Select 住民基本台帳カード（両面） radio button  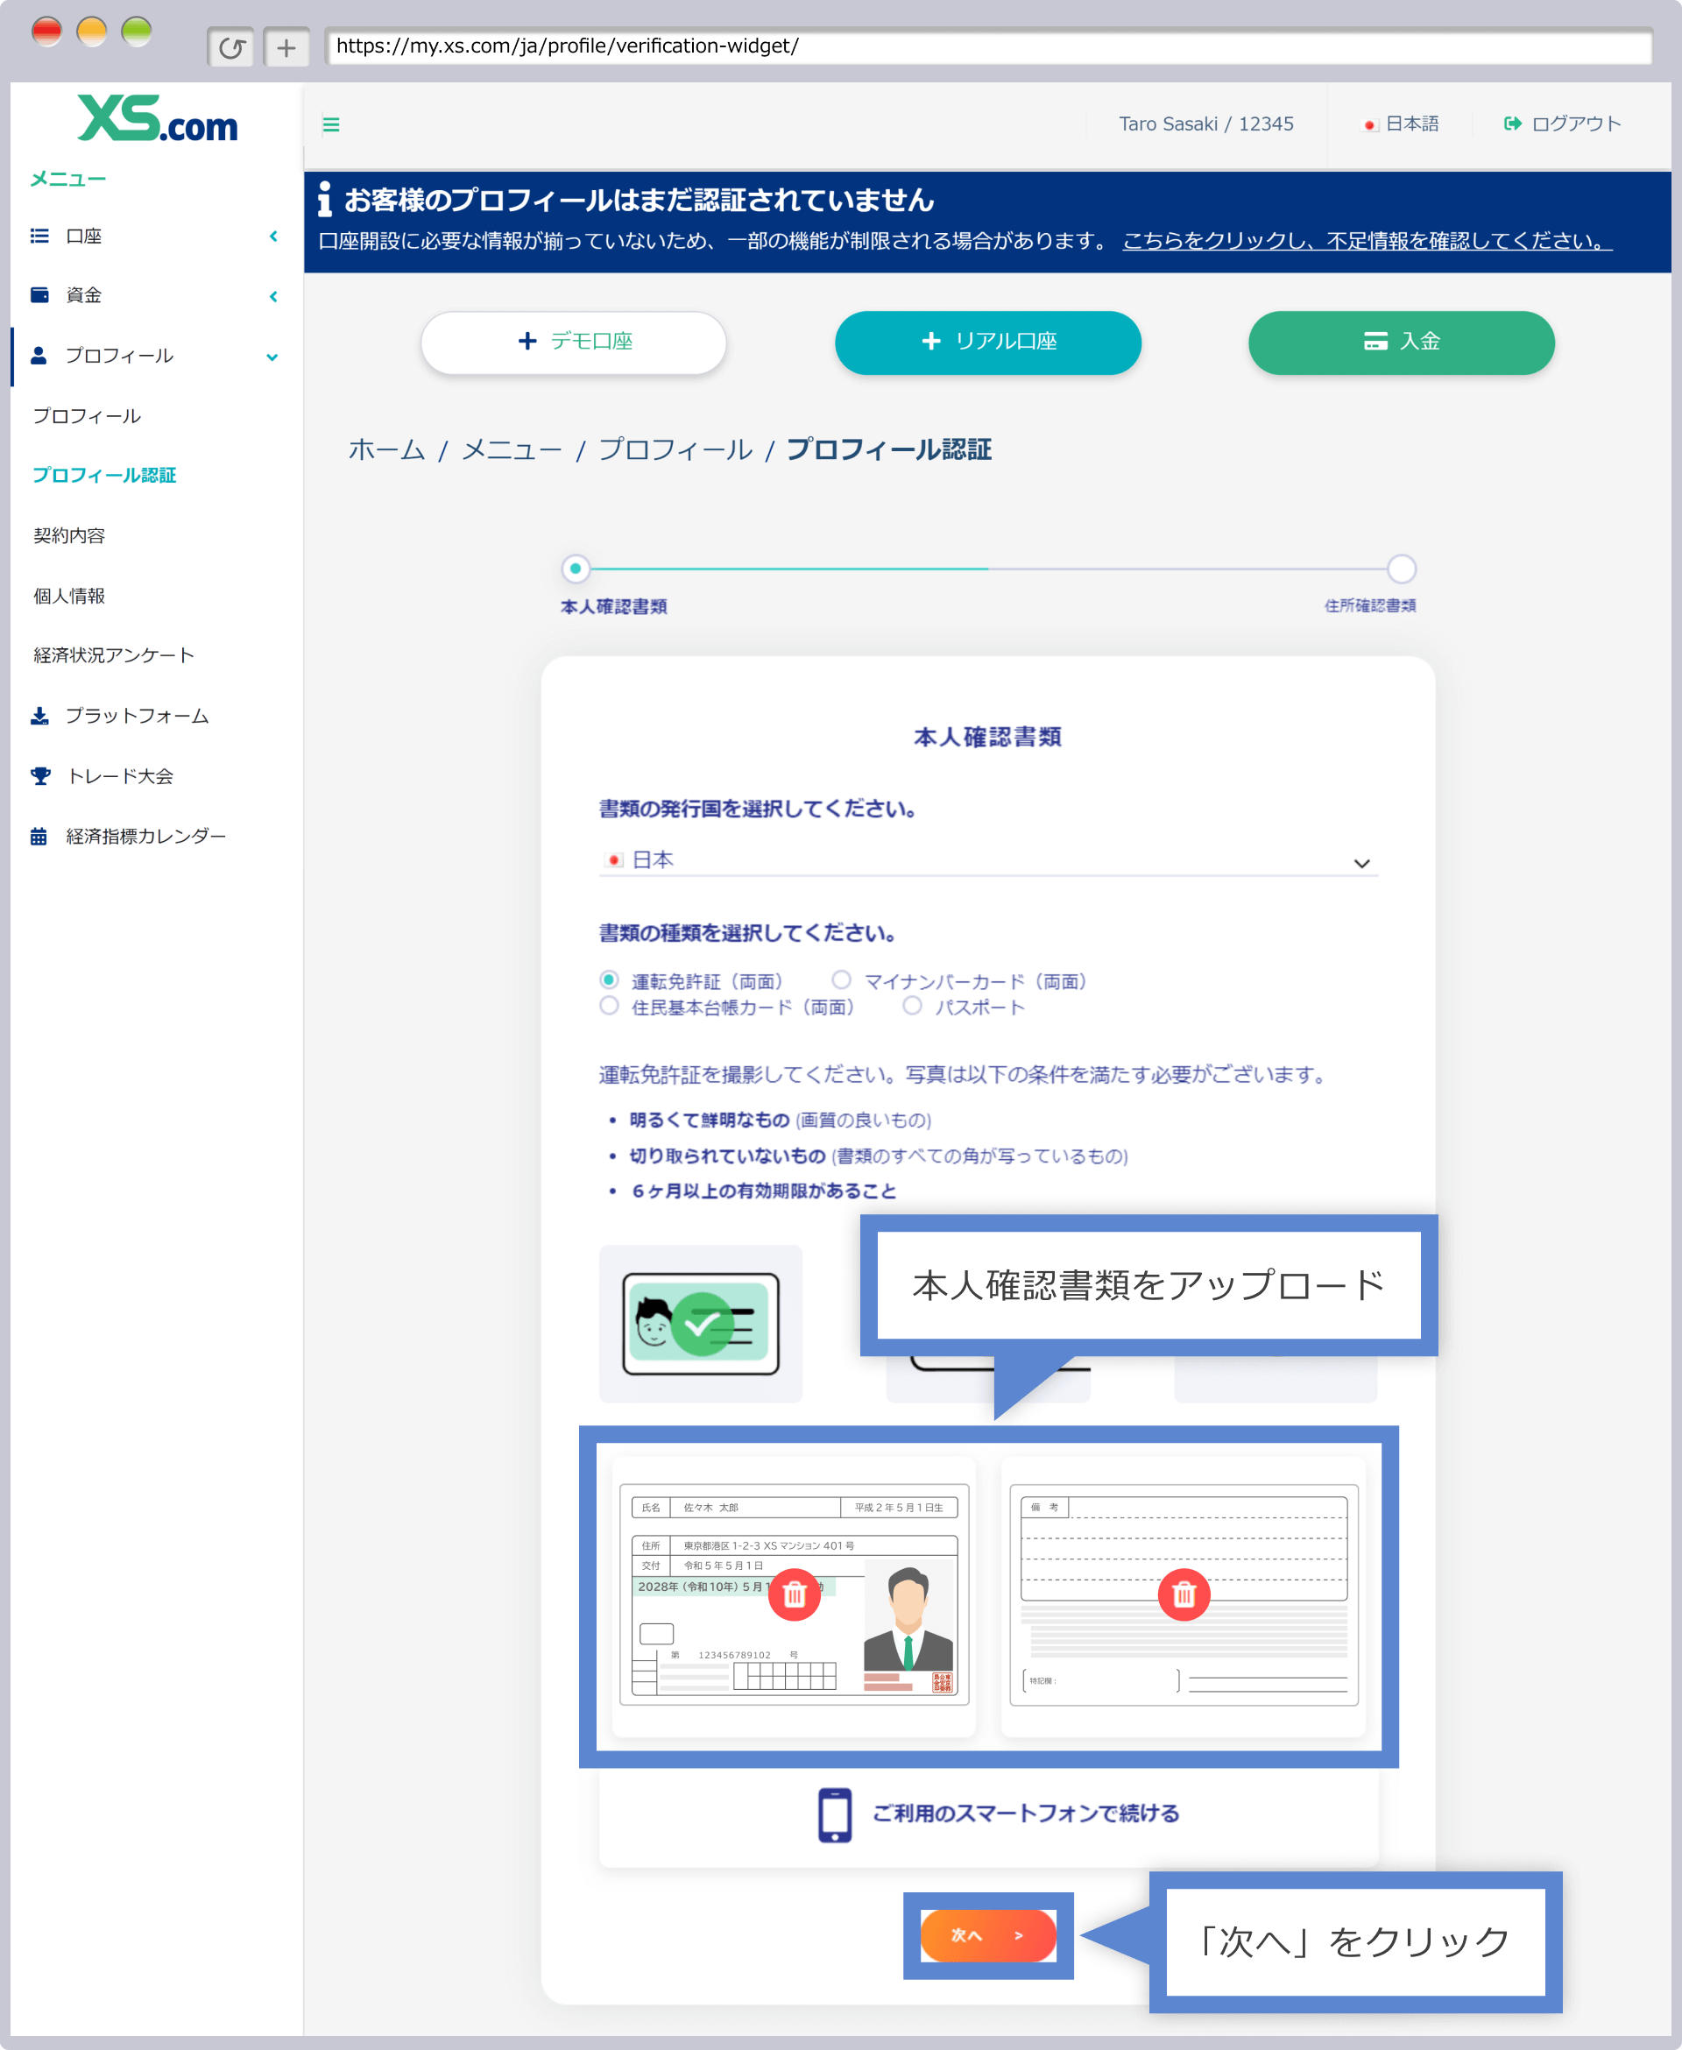coord(609,1006)
